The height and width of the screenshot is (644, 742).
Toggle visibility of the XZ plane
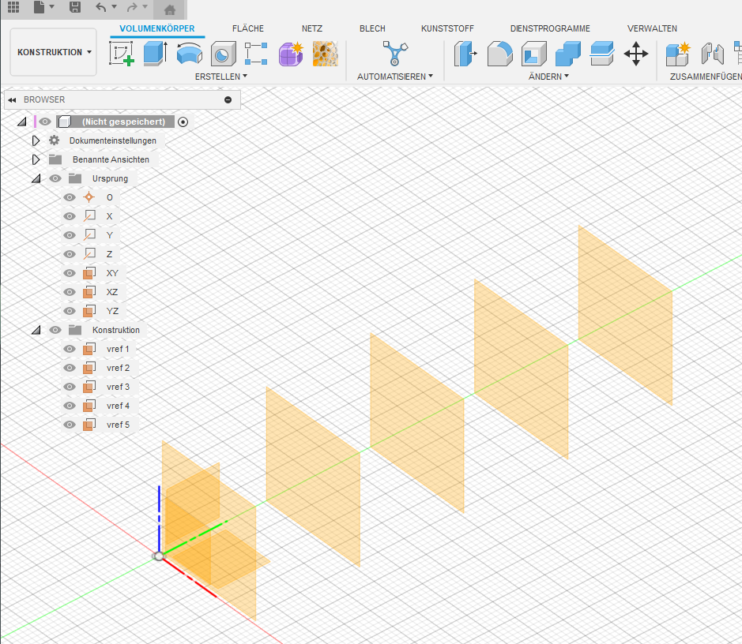tap(70, 292)
